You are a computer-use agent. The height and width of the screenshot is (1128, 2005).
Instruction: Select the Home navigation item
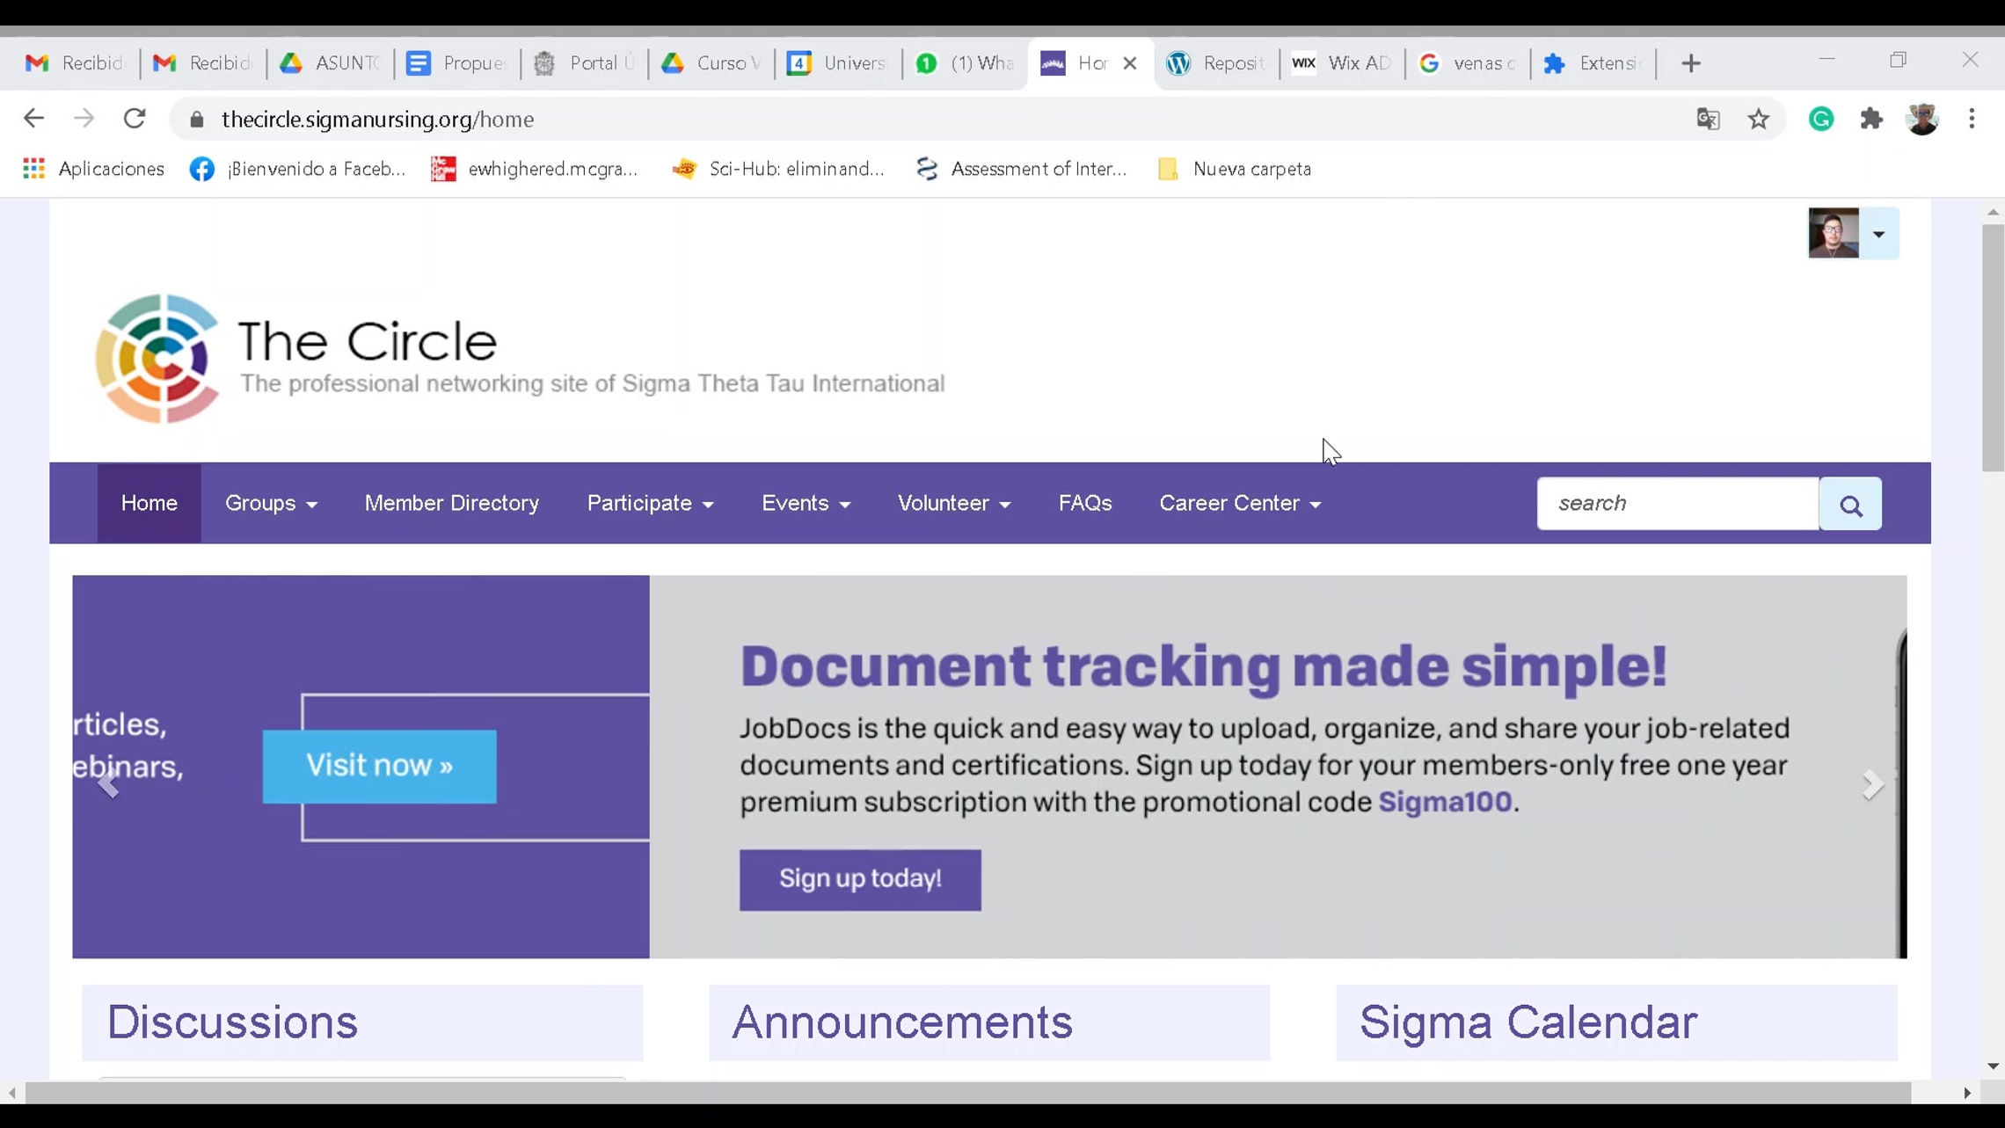pyautogui.click(x=149, y=504)
